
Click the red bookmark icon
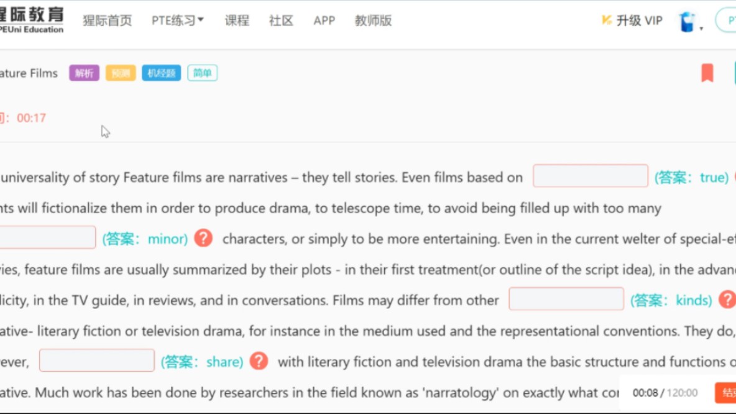[x=707, y=73]
